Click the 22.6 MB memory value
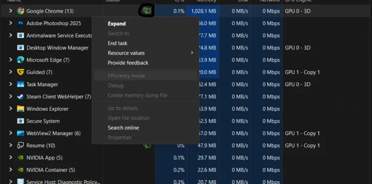The width and height of the screenshot is (372, 184). coord(207,170)
